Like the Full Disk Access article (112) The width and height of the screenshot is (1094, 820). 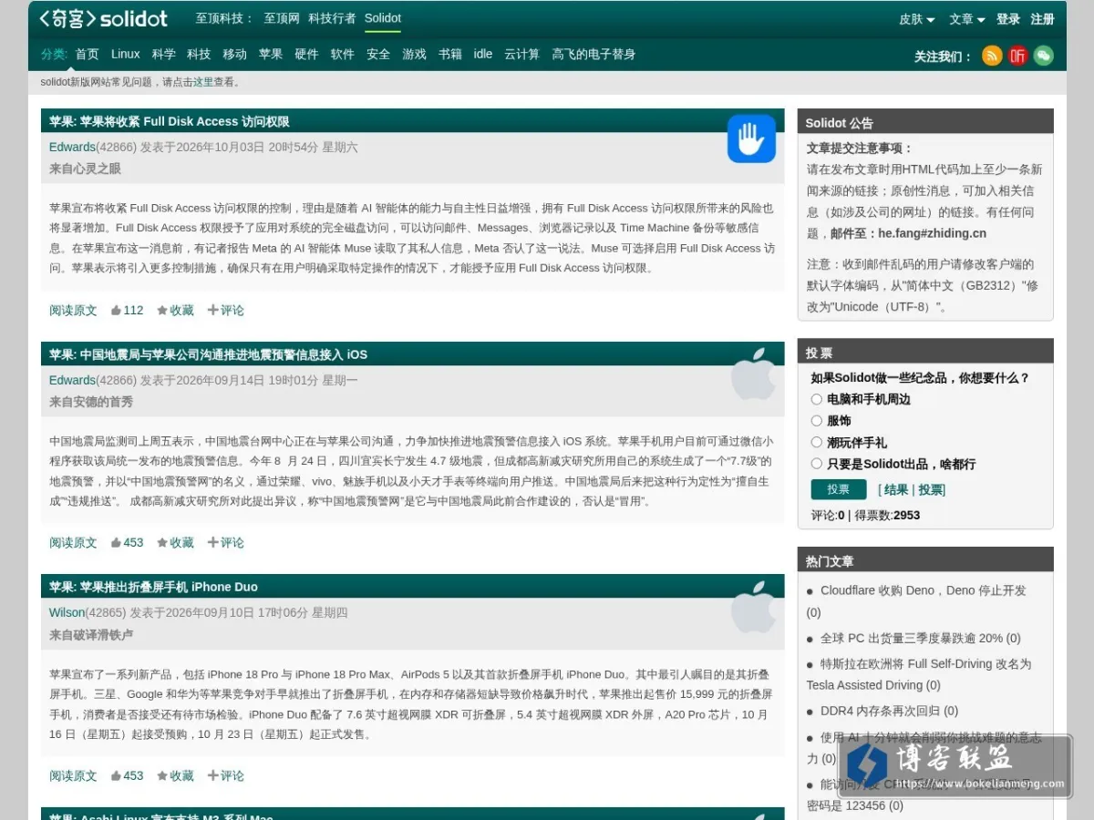(127, 310)
